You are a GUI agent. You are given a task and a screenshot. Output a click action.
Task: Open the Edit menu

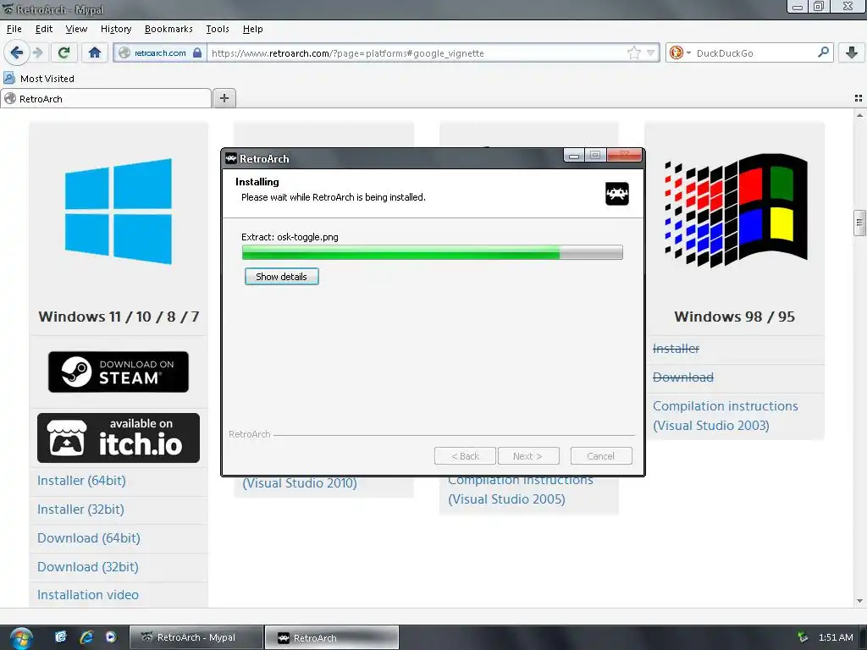click(x=44, y=29)
